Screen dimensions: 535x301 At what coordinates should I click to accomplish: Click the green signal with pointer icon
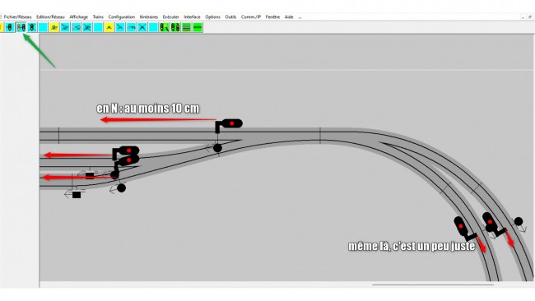click(x=165, y=27)
